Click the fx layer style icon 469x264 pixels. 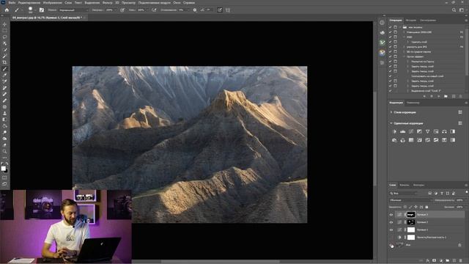[x=428, y=261]
